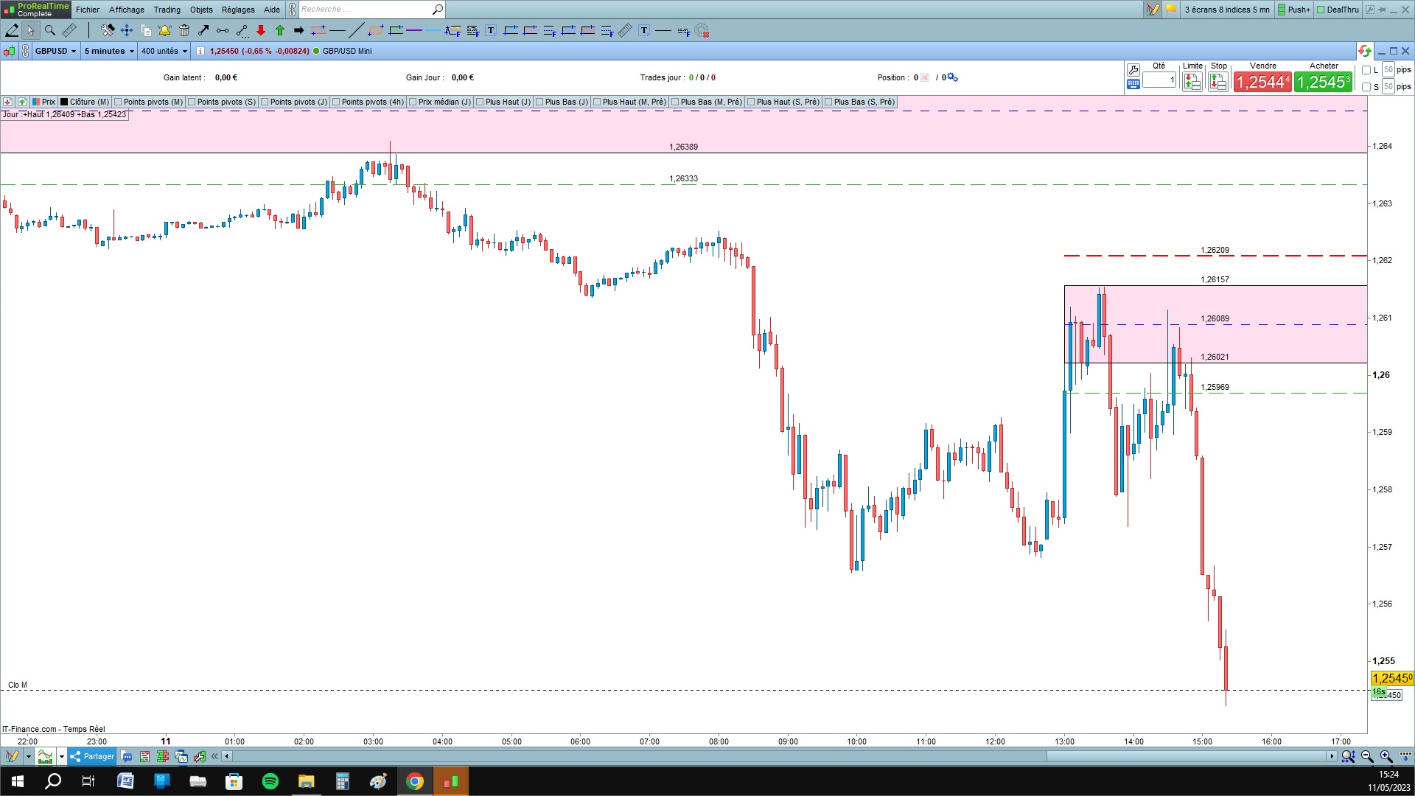Toggle the Points pivots (M) checkbox
1415x796 pixels.
tap(118, 102)
